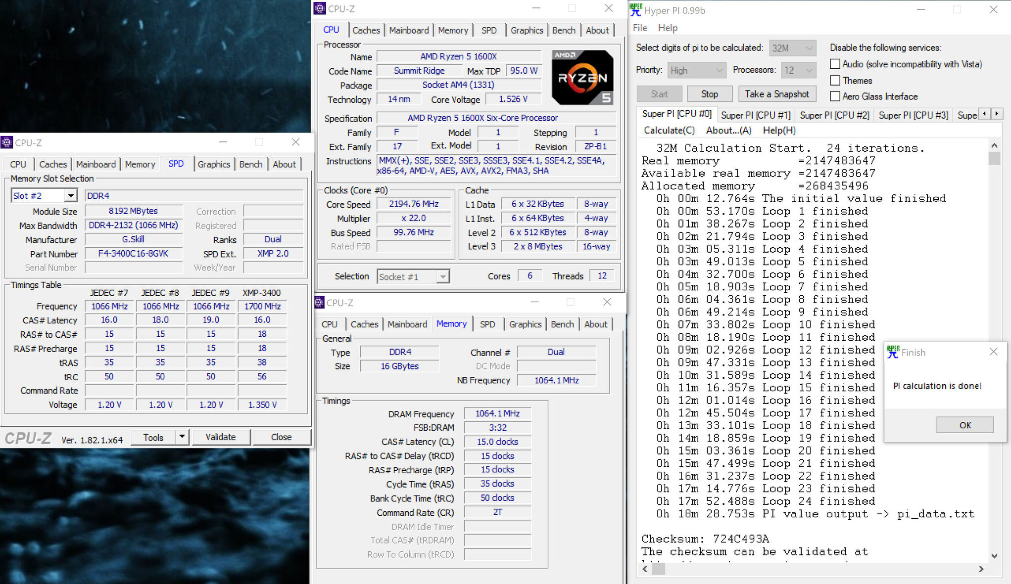Open the About...(A) menu
Image resolution: width=1011 pixels, height=584 pixels.
pos(728,130)
